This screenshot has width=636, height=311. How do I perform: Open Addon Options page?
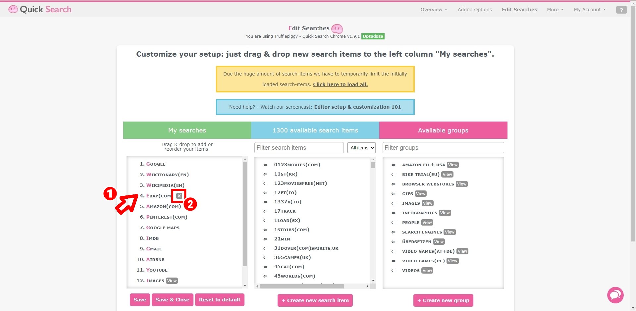point(475,10)
